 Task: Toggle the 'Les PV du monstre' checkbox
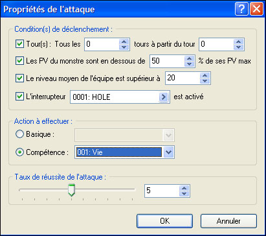pyautogui.click(x=19, y=61)
